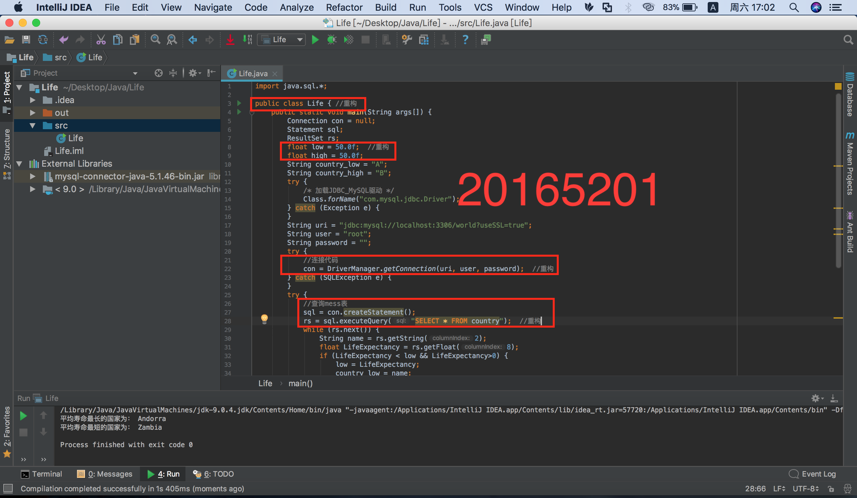Open the Life run configuration dropdown
The height and width of the screenshot is (498, 857).
[x=282, y=40]
